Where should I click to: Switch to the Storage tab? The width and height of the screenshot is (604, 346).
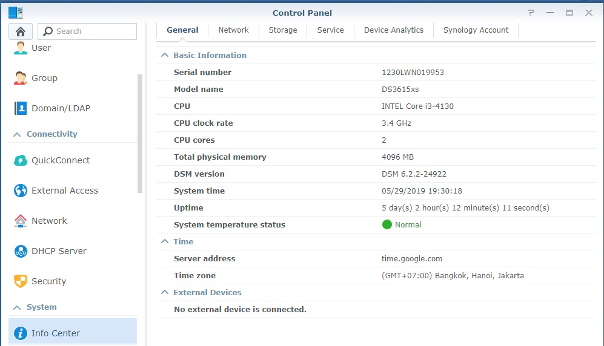283,30
